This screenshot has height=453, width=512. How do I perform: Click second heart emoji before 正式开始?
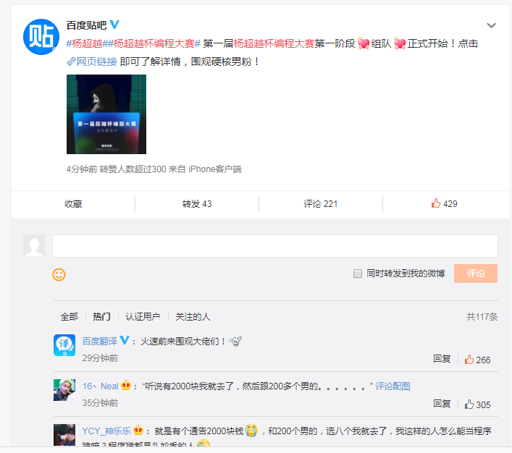400,43
